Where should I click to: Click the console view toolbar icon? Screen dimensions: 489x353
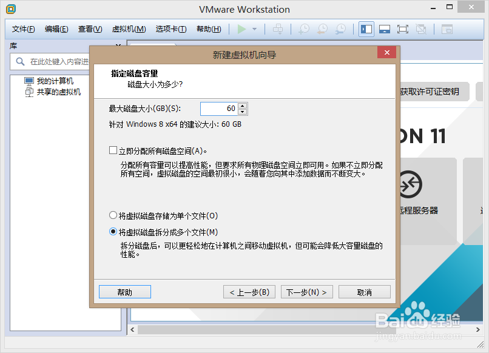(x=447, y=29)
